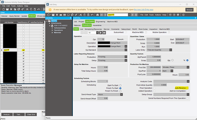Screen dimensions: 197x120
Task: Click the Refresh icon in Job Entry toolbar
Action: click(72, 15)
